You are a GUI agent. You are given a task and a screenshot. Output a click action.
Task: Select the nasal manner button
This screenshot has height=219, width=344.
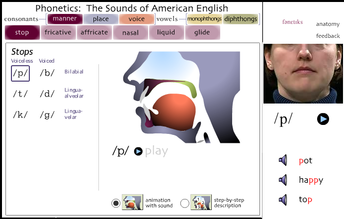(130, 32)
